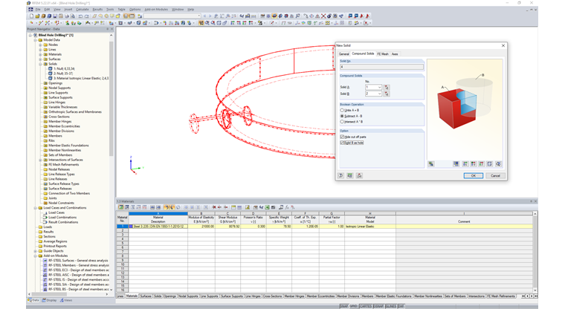
Task: Click the previous load case arrow in toolbar
Action: [x=204, y=16]
